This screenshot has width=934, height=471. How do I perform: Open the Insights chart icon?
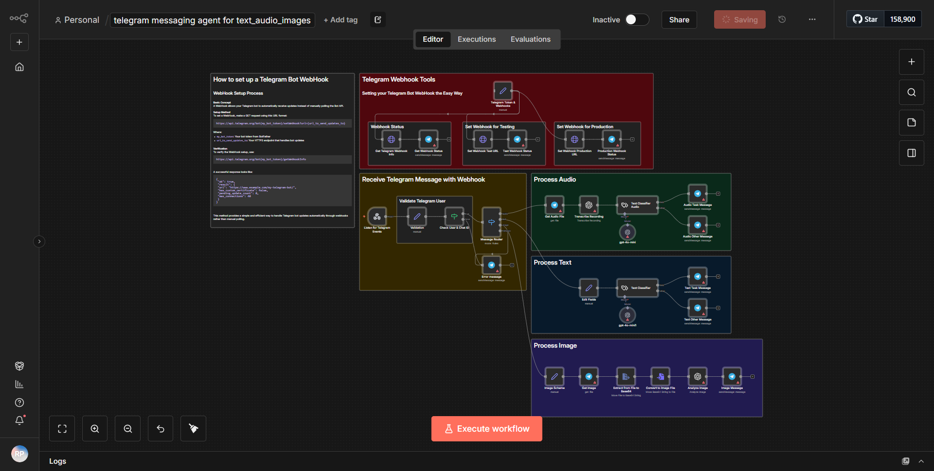(x=19, y=384)
